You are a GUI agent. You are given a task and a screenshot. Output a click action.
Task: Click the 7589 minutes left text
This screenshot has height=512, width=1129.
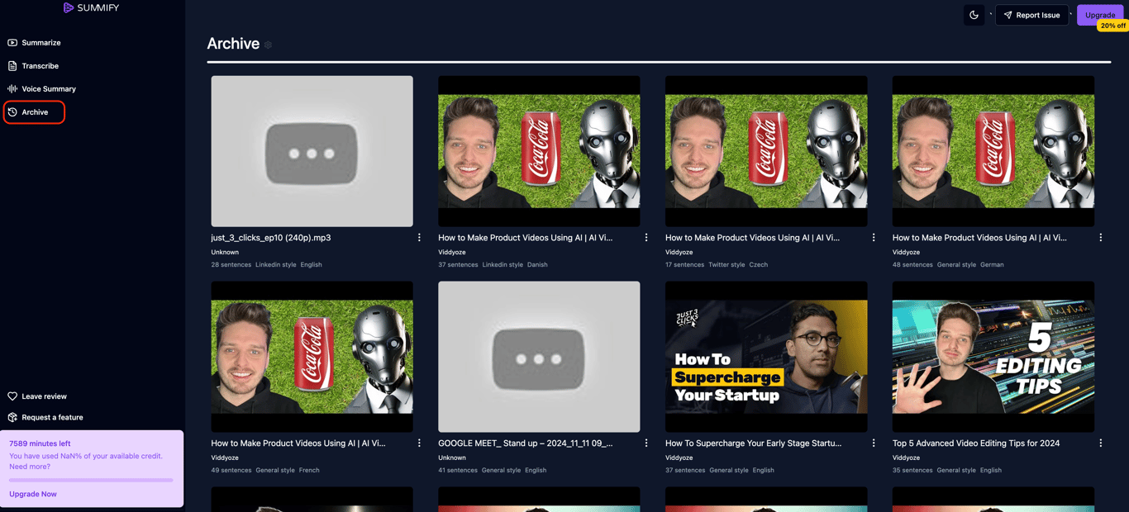(40, 443)
